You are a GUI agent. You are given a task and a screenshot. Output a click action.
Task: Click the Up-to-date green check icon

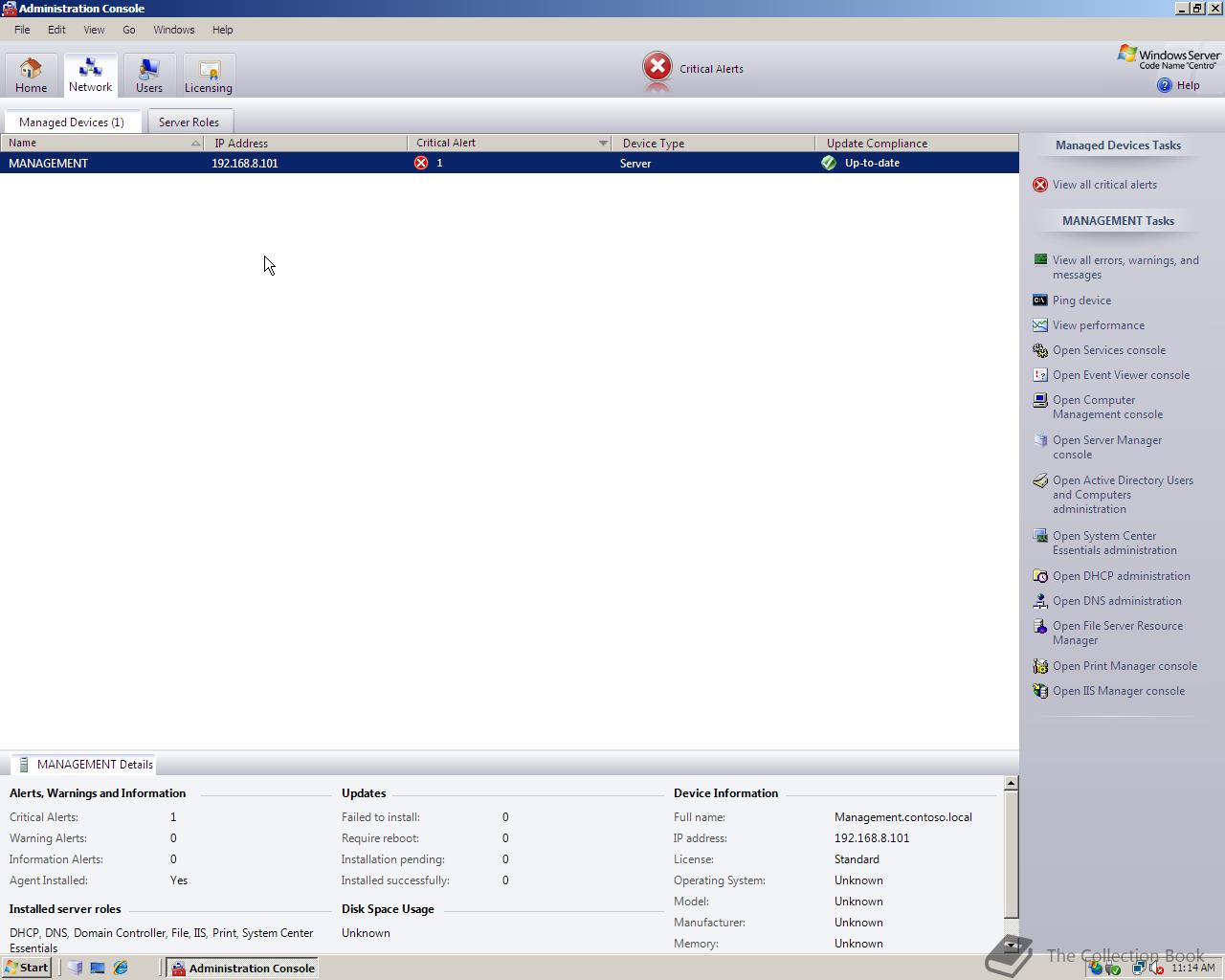(x=829, y=163)
